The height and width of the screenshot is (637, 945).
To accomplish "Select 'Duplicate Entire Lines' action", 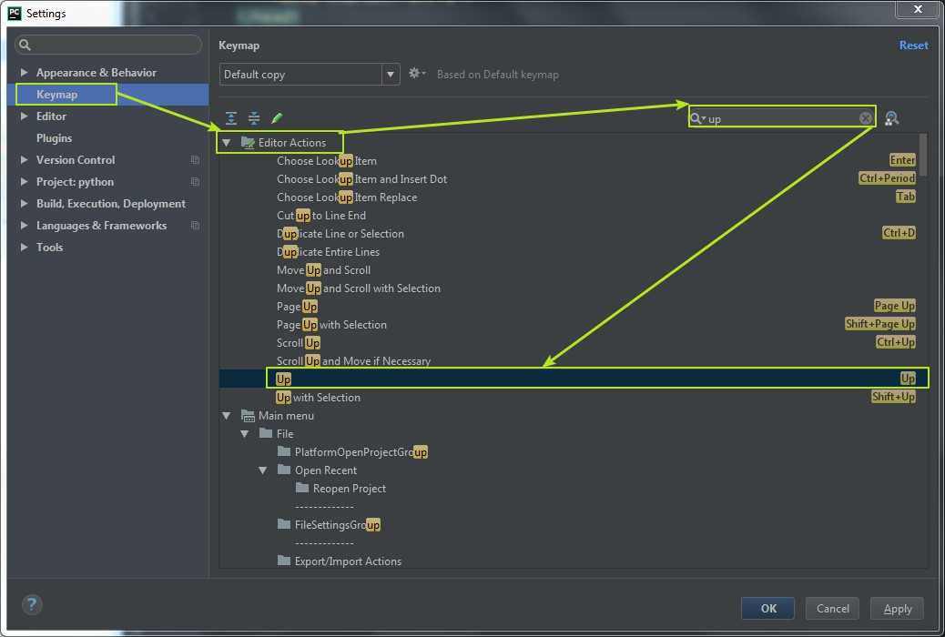I will (x=328, y=251).
